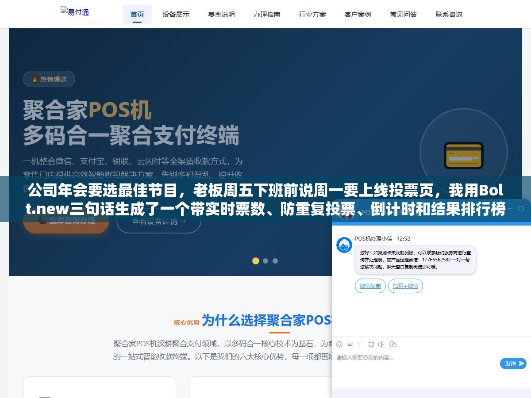Go to 首页 tab
The image size is (531, 398).
tap(137, 14)
